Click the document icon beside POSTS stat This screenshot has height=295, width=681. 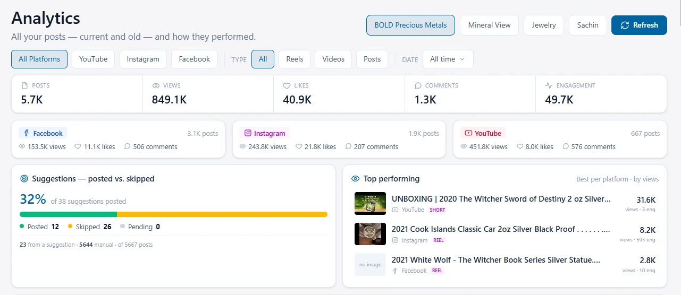pos(24,85)
